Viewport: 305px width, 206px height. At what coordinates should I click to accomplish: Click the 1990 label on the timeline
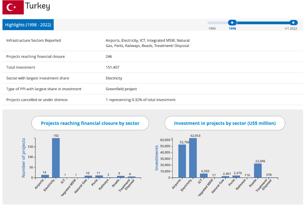pos(212,29)
